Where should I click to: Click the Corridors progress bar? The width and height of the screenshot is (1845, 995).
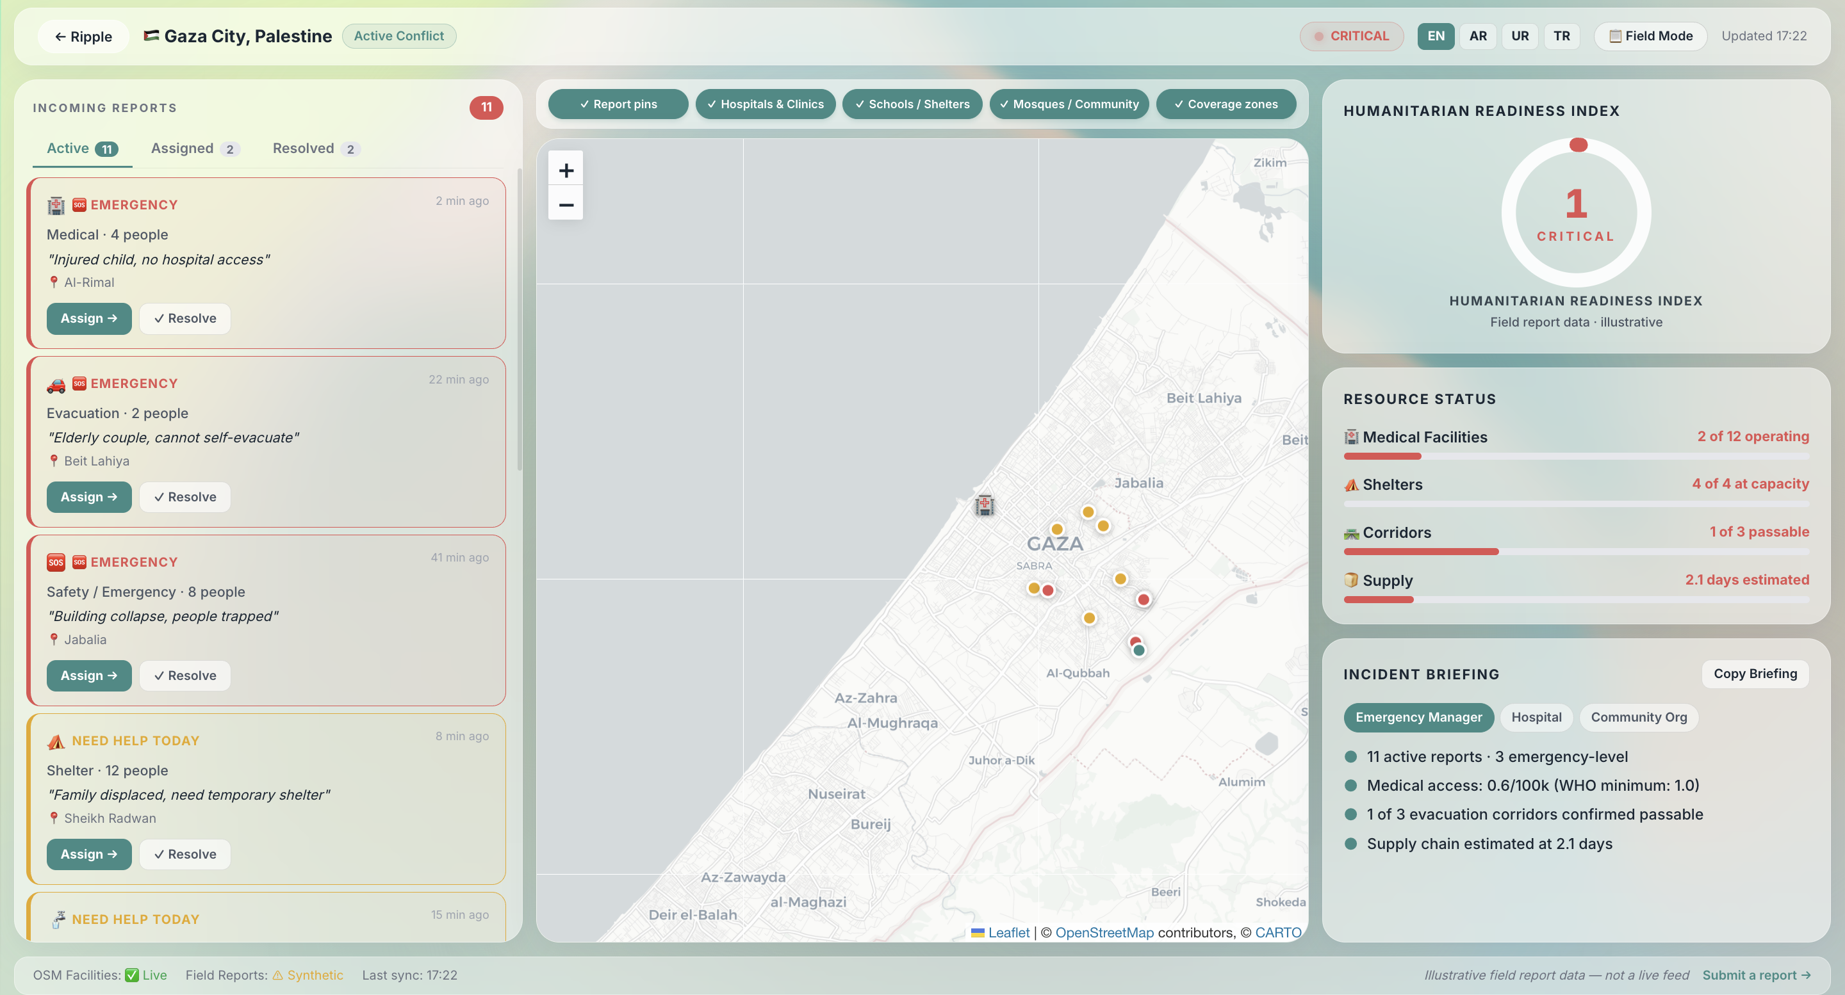click(1576, 551)
